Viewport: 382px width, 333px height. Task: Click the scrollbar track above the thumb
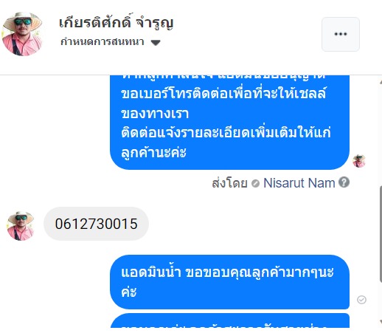381,135
